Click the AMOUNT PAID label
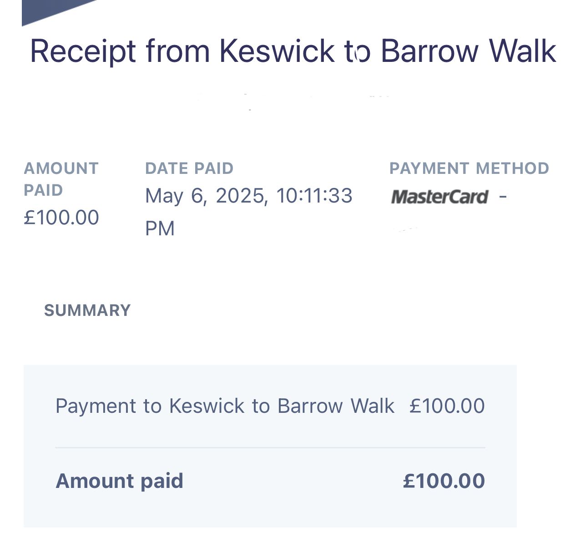565x543 pixels. (x=61, y=179)
